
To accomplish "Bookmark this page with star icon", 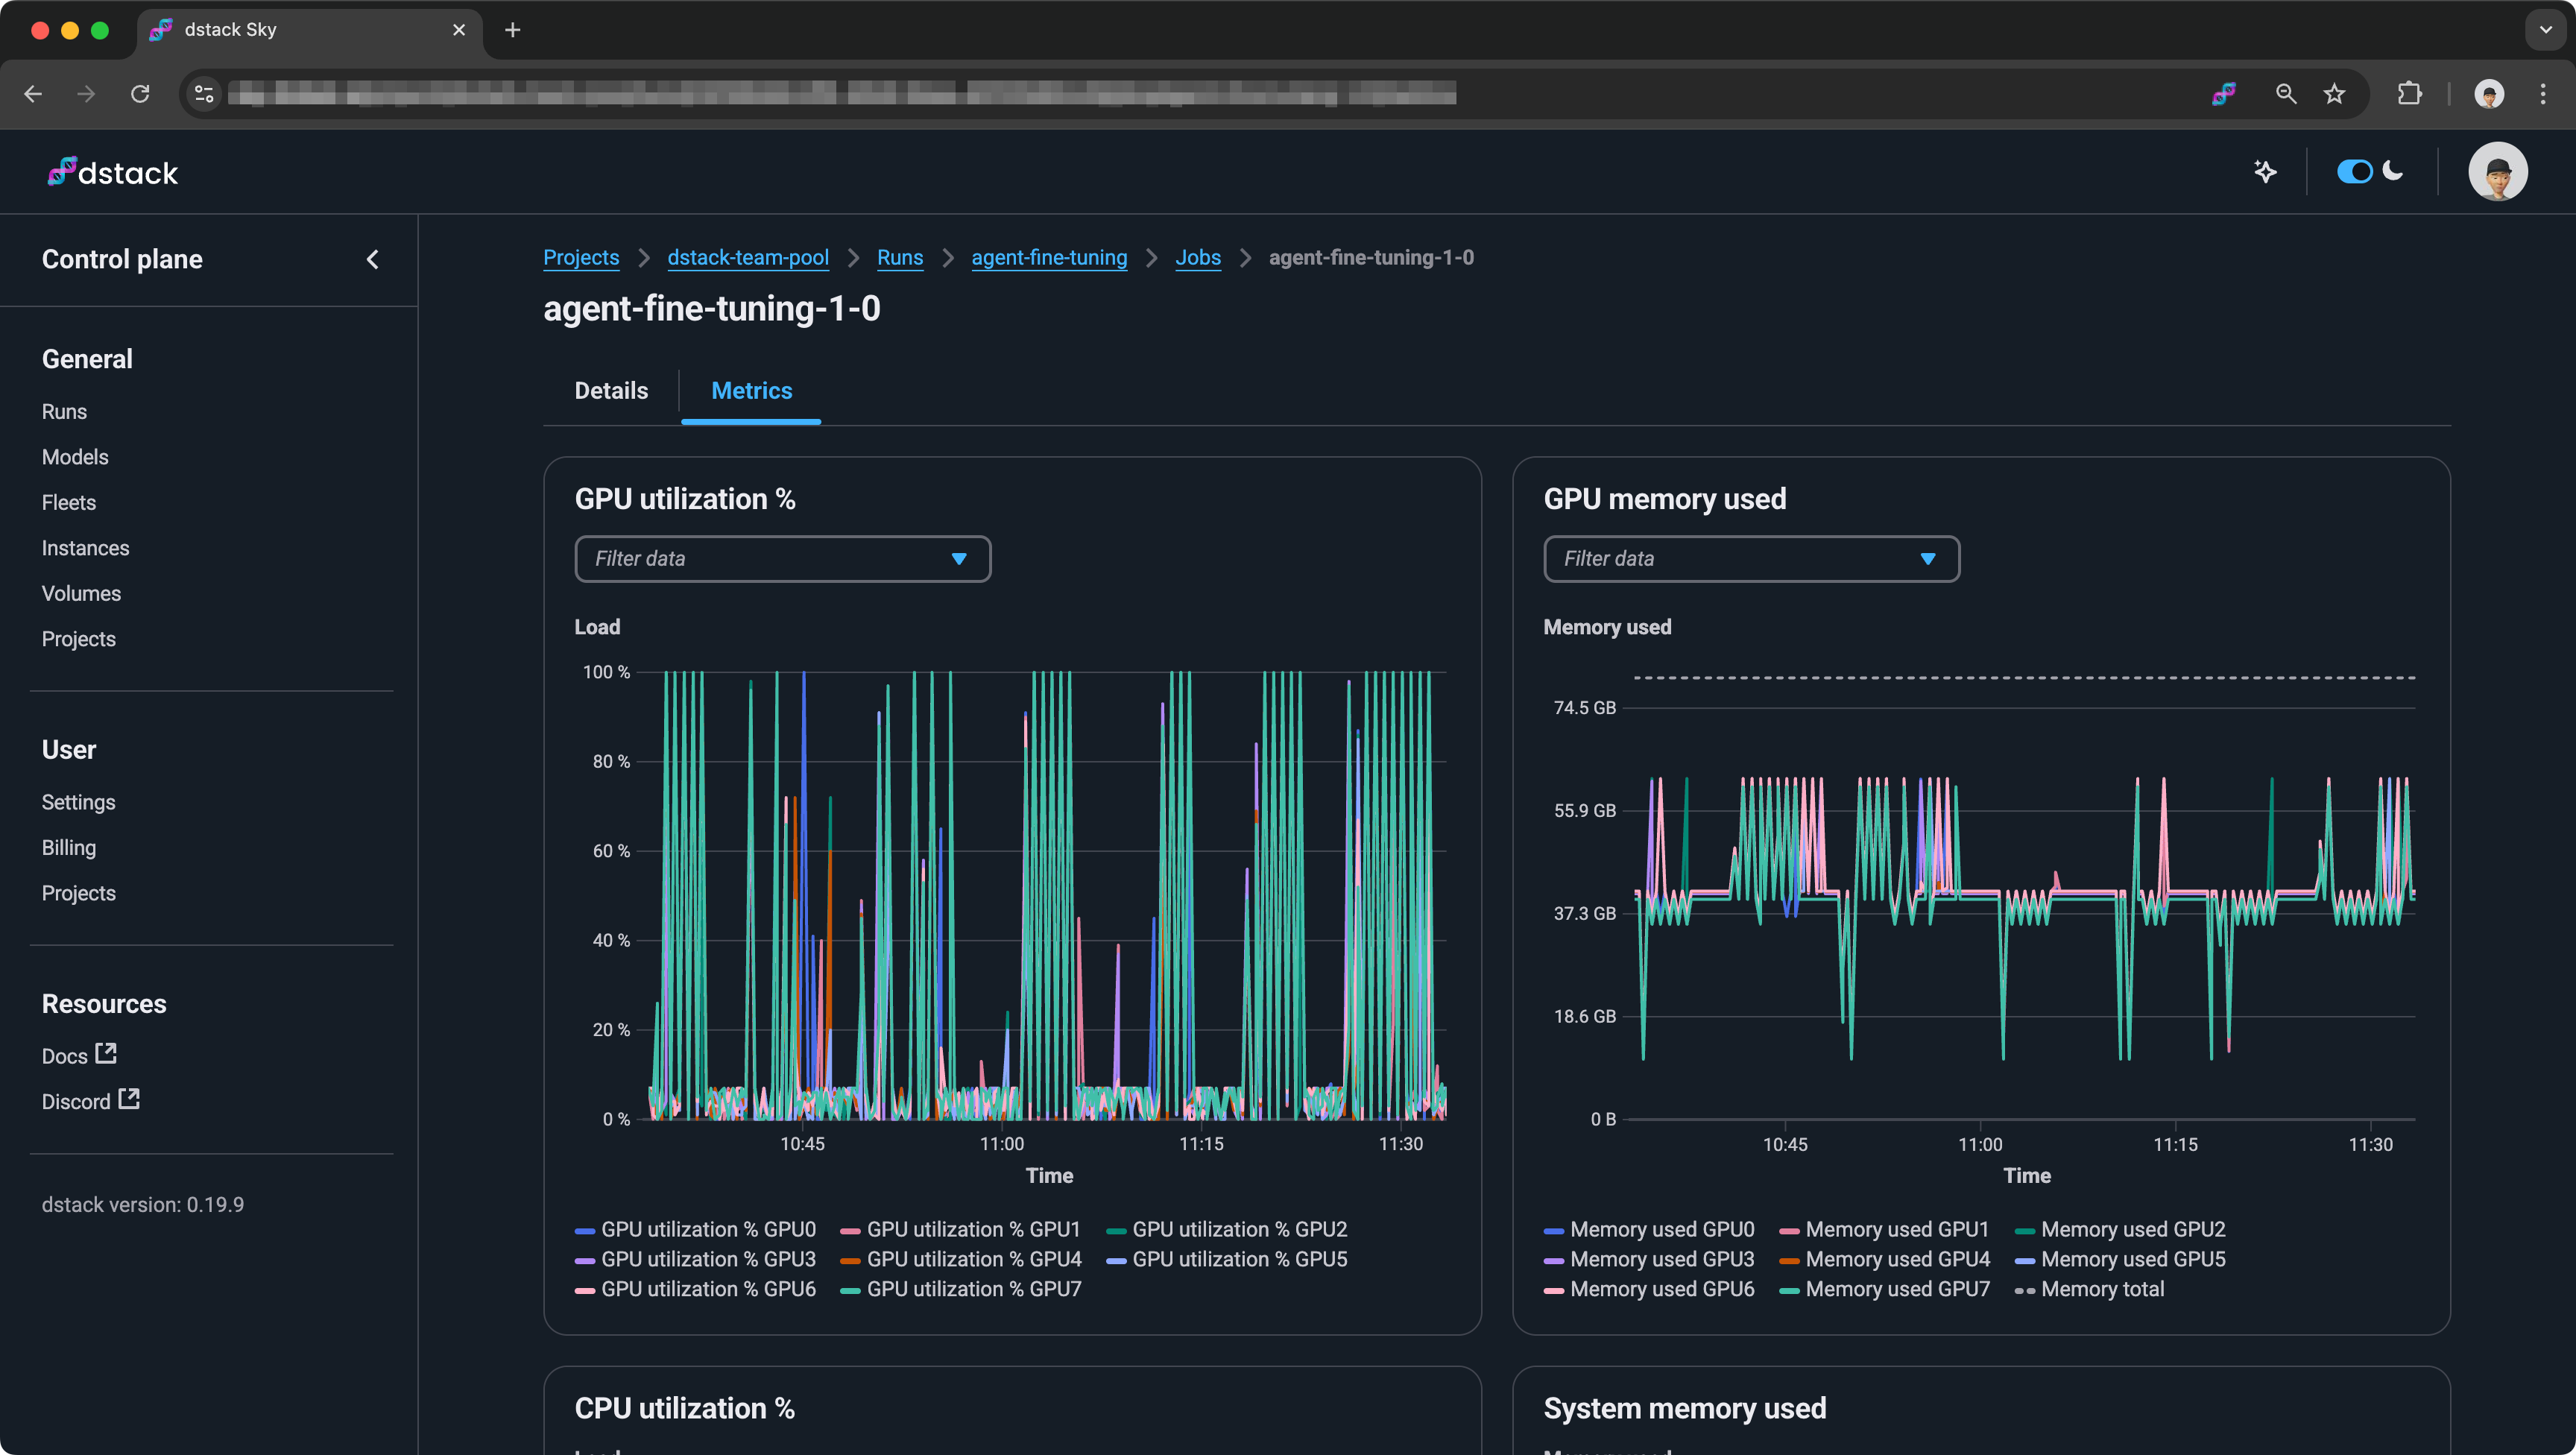I will click(2334, 94).
